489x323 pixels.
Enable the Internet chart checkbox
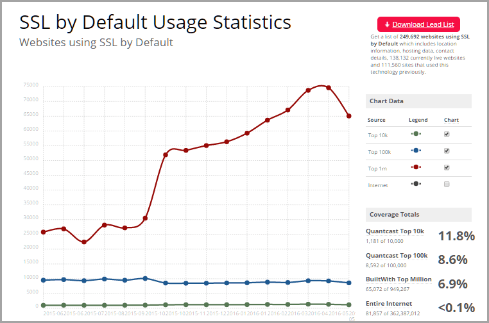click(447, 184)
